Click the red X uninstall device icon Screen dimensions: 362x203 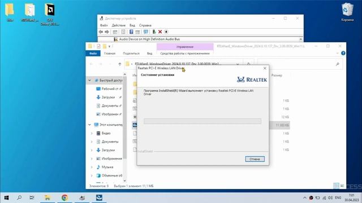coord(160,32)
